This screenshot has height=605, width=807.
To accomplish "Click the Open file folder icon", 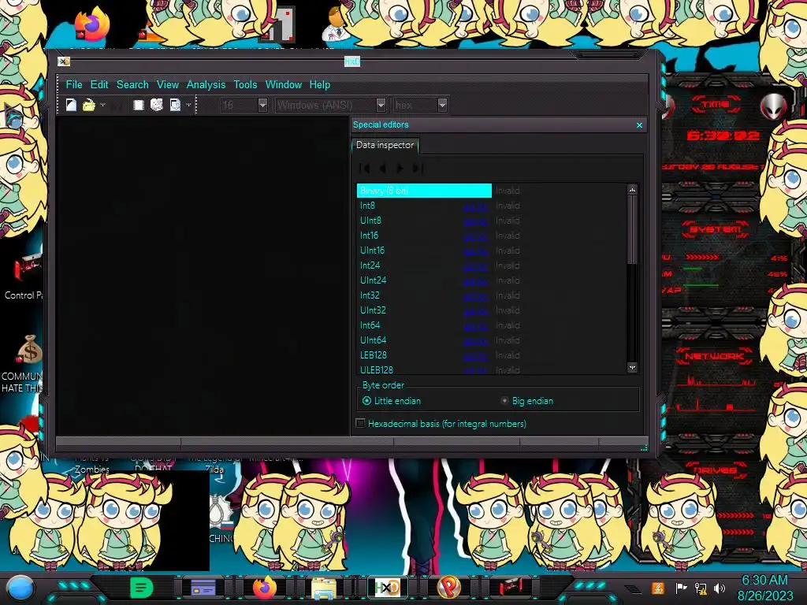I will tap(88, 105).
